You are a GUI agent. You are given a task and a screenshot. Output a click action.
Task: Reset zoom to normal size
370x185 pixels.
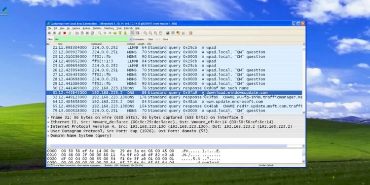coord(155,33)
